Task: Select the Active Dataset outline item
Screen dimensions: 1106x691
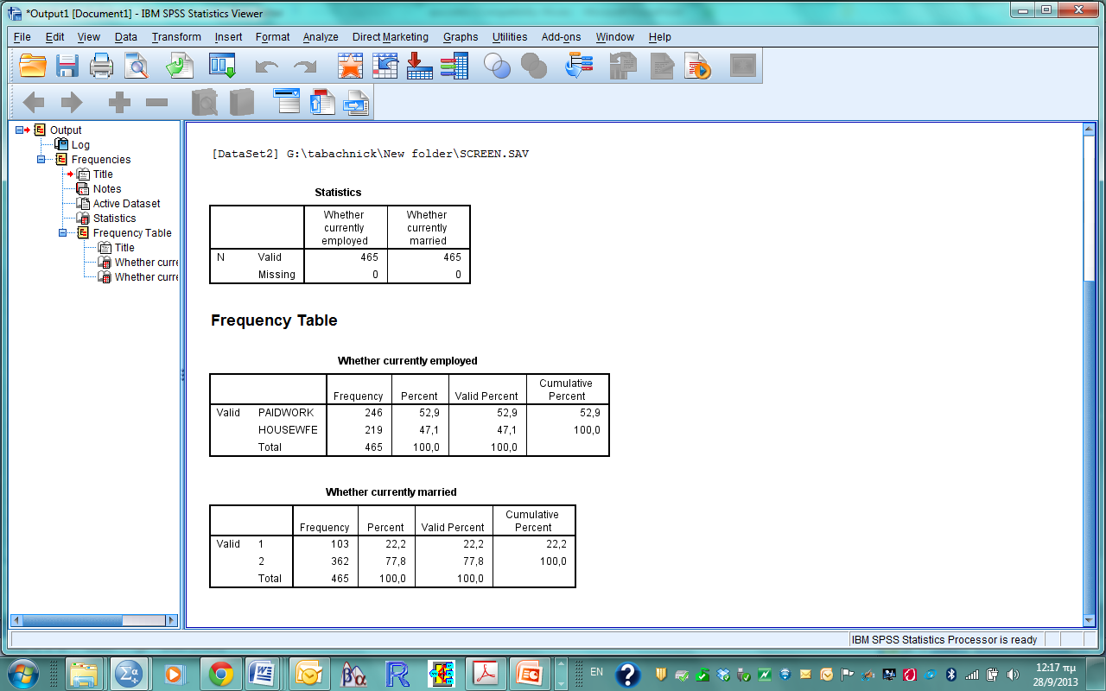Action: click(127, 204)
